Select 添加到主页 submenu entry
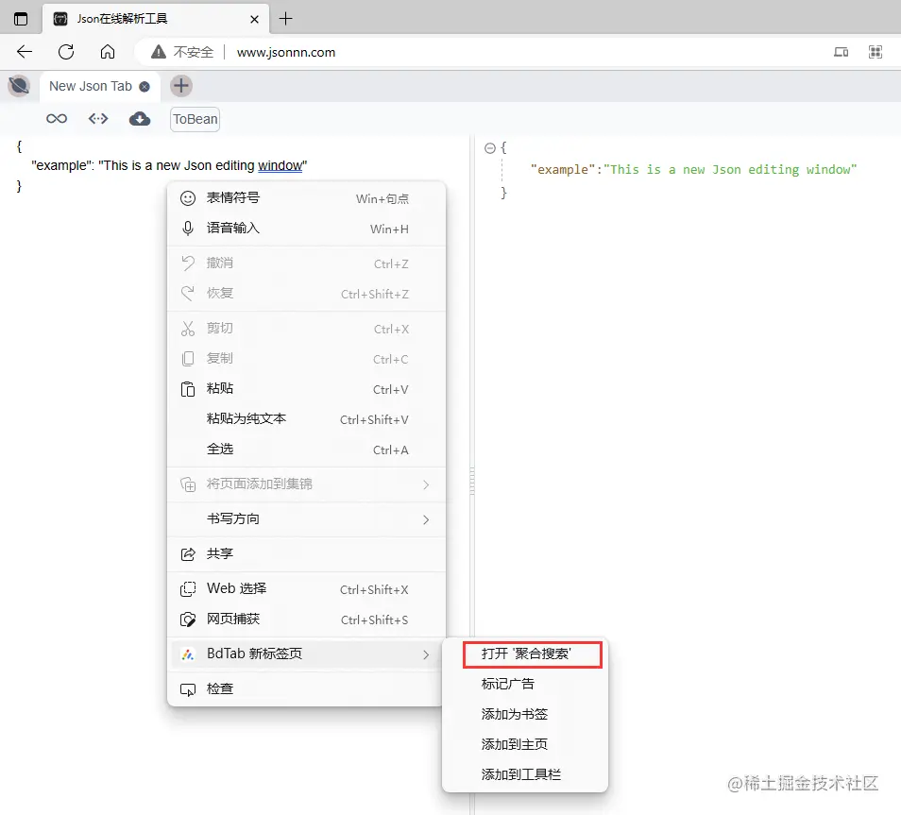The image size is (901, 815). (x=525, y=744)
